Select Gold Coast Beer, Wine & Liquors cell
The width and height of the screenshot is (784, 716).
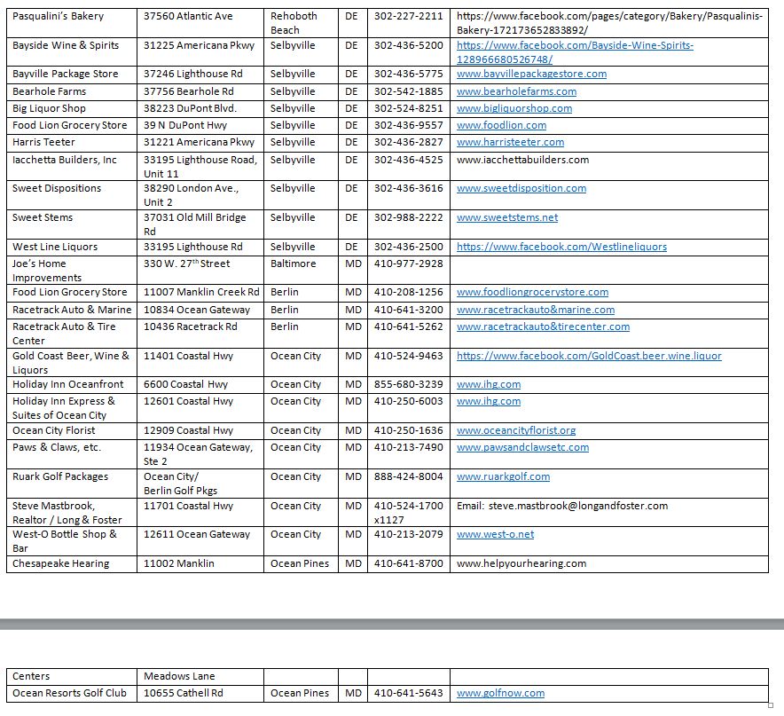pyautogui.click(x=72, y=363)
